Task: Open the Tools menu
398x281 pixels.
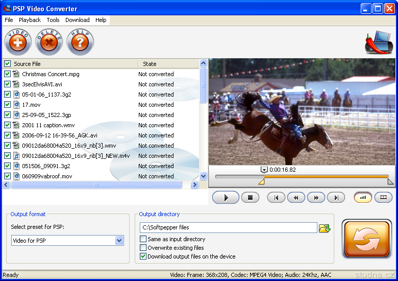Action: [53, 20]
